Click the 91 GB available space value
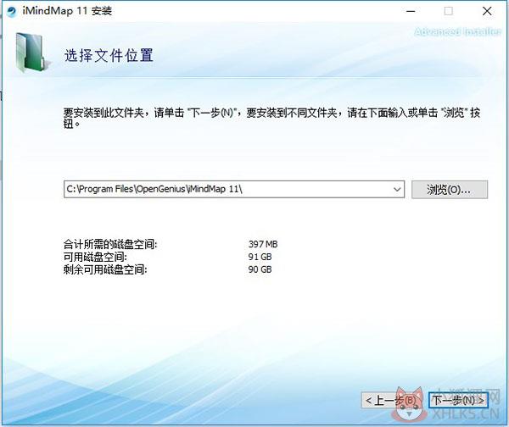 coord(260,257)
